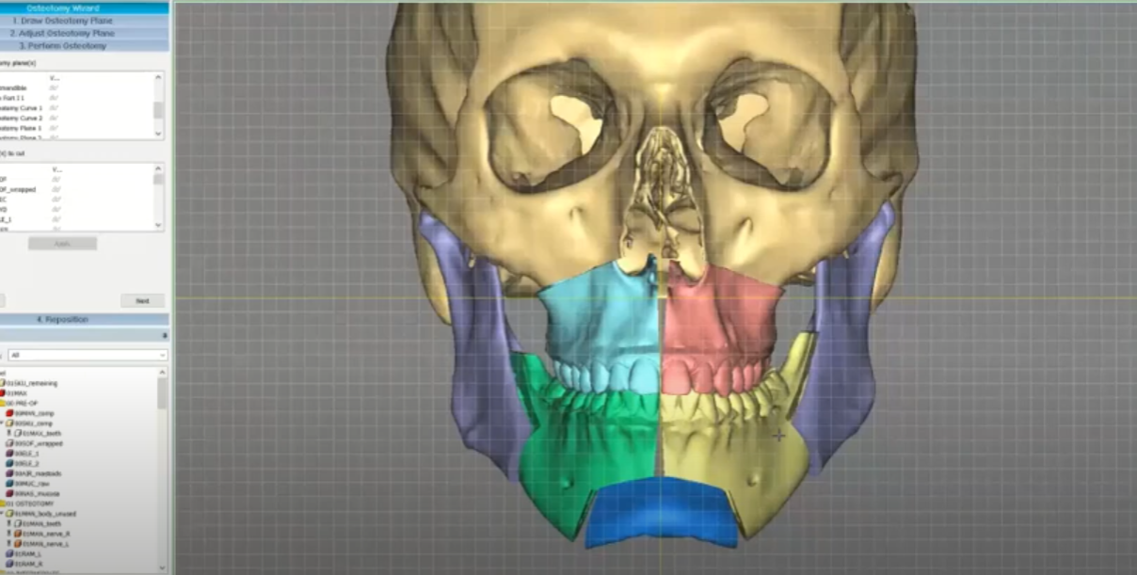1137x575 pixels.
Task: Click the 00 PRE-OP folder icon
Action: click(x=5, y=403)
